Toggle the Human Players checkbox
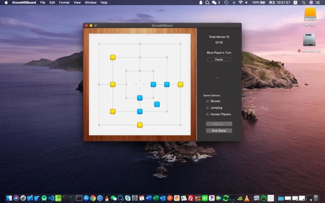This screenshot has height=203, width=325. click(207, 114)
